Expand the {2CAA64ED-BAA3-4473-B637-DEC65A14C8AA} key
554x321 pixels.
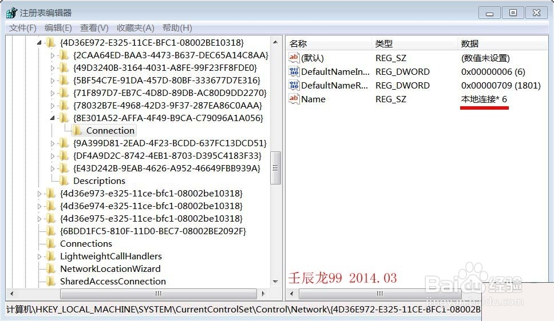pos(52,55)
